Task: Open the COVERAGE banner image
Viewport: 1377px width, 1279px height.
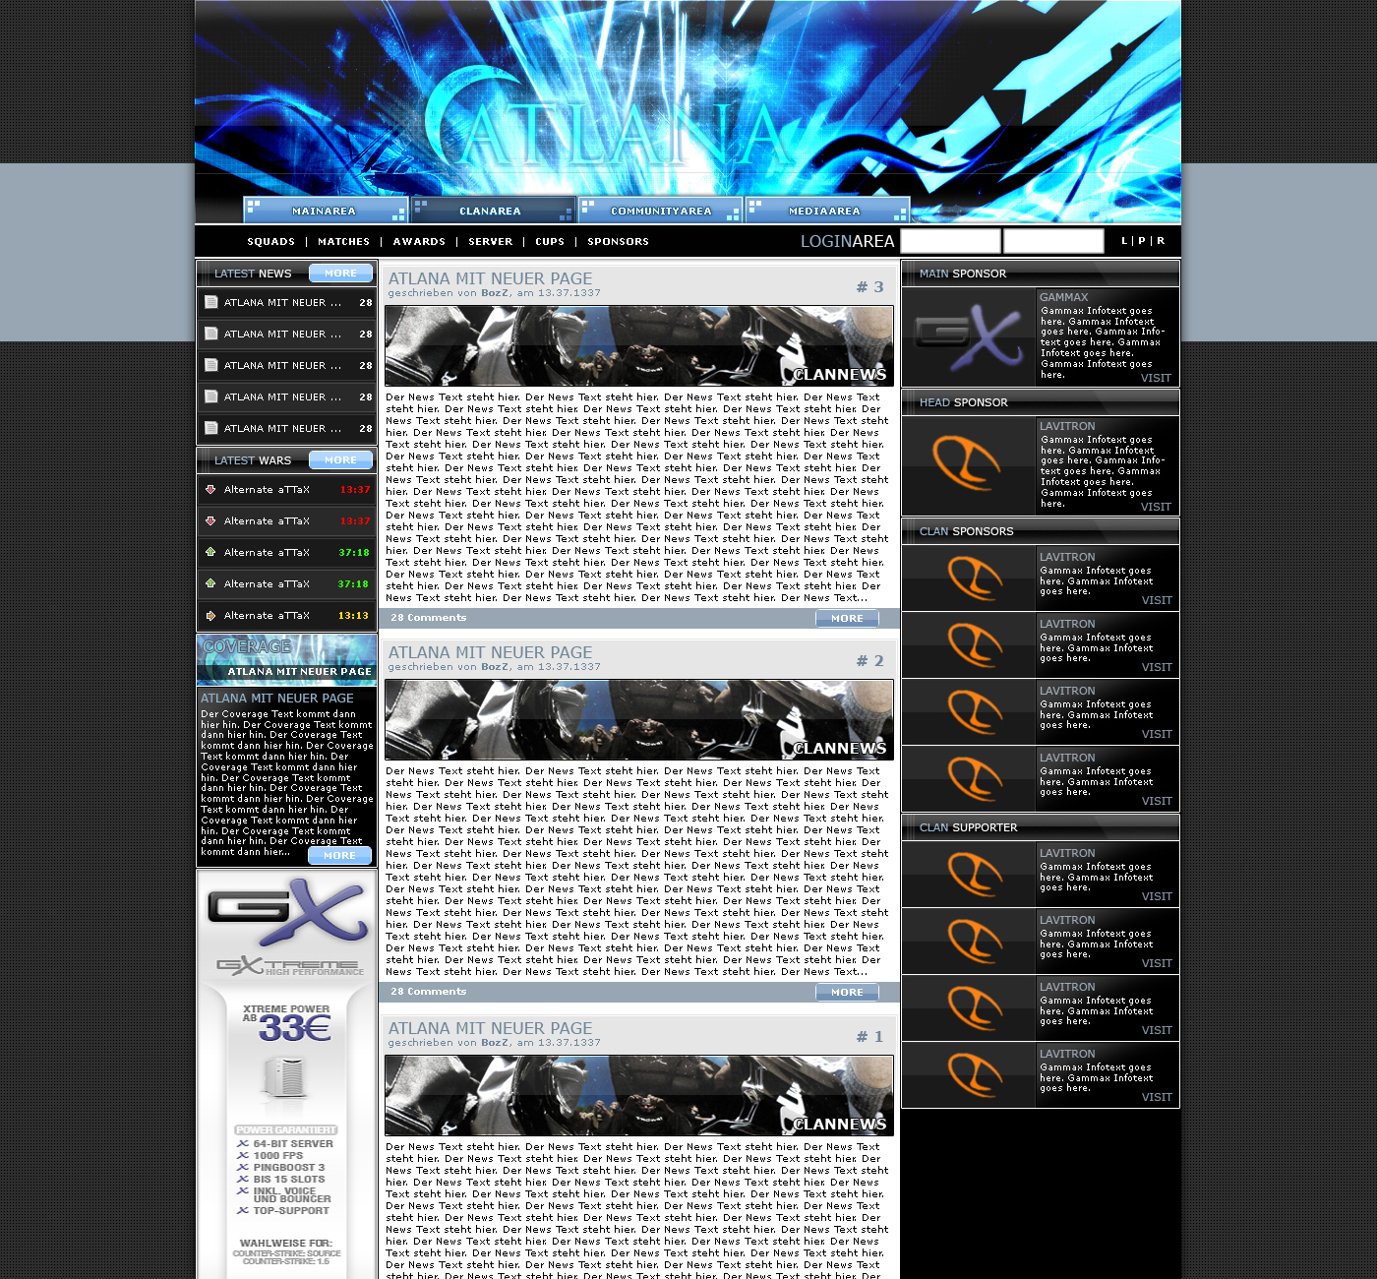Action: pos(286,660)
